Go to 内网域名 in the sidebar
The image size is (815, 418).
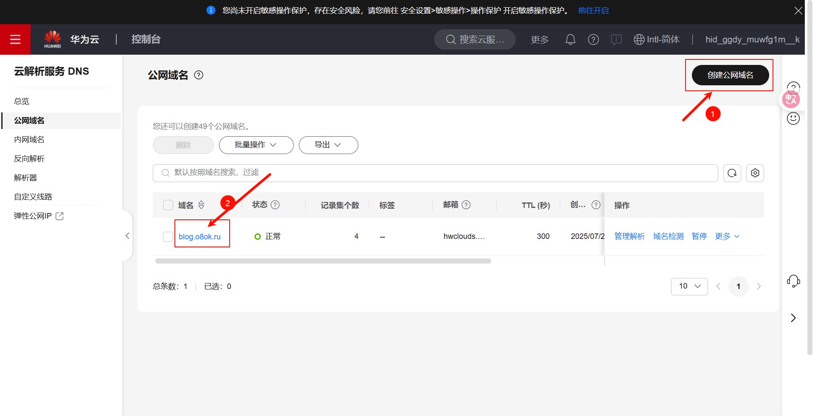tap(29, 140)
